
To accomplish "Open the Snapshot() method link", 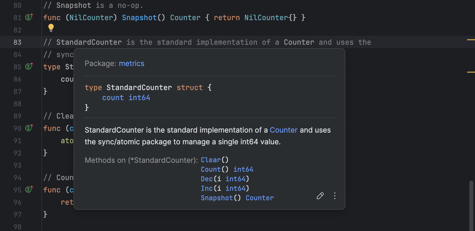I will click(217, 198).
